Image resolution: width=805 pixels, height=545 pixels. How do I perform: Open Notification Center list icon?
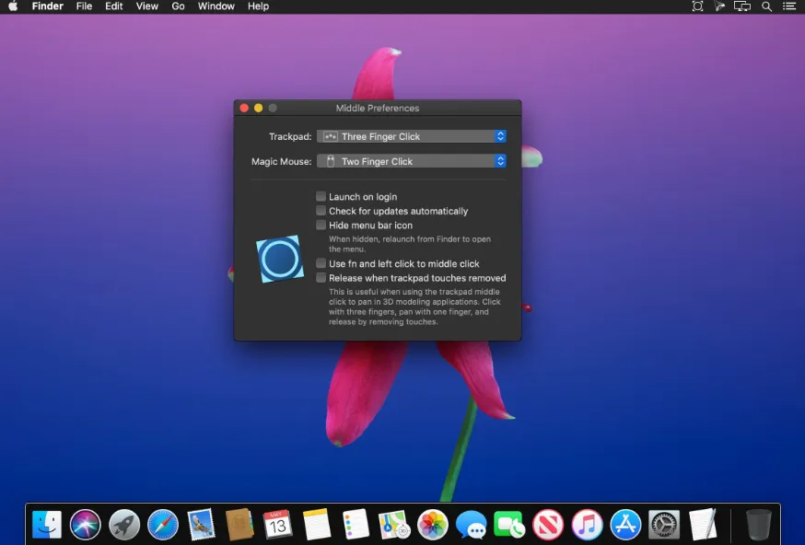[789, 6]
